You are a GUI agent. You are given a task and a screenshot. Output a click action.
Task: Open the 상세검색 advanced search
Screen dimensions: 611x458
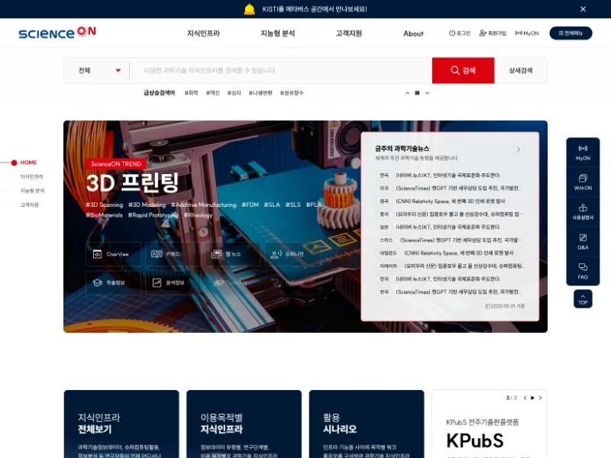[x=521, y=70]
